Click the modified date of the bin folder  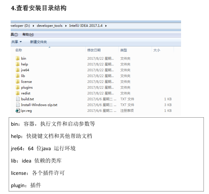click(x=100, y=58)
